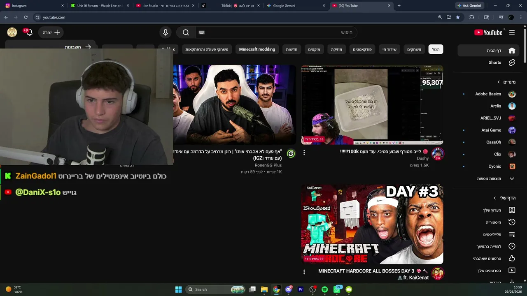
Task: Open the Dushy live stream thumbnail
Action: pyautogui.click(x=372, y=105)
